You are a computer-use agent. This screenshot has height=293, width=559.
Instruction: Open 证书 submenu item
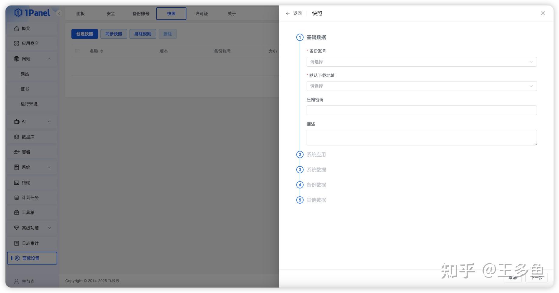32,89
